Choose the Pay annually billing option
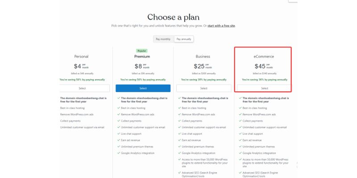This screenshot has width=357, height=178. [x=184, y=39]
